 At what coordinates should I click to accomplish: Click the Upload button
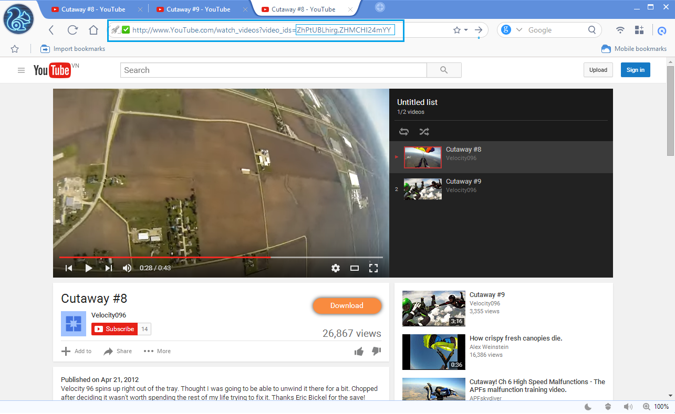coord(598,70)
